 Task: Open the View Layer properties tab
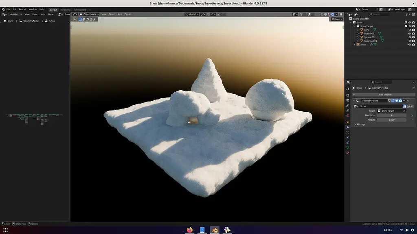click(x=348, y=105)
